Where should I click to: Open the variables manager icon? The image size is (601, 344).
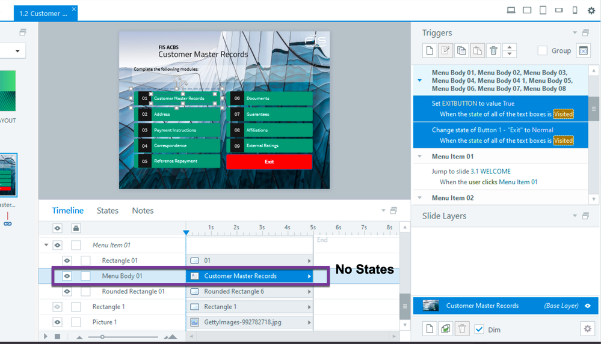pos(583,50)
